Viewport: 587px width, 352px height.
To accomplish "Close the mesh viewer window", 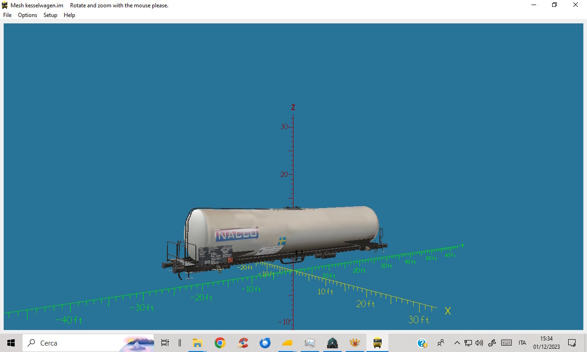I will pyautogui.click(x=576, y=5).
